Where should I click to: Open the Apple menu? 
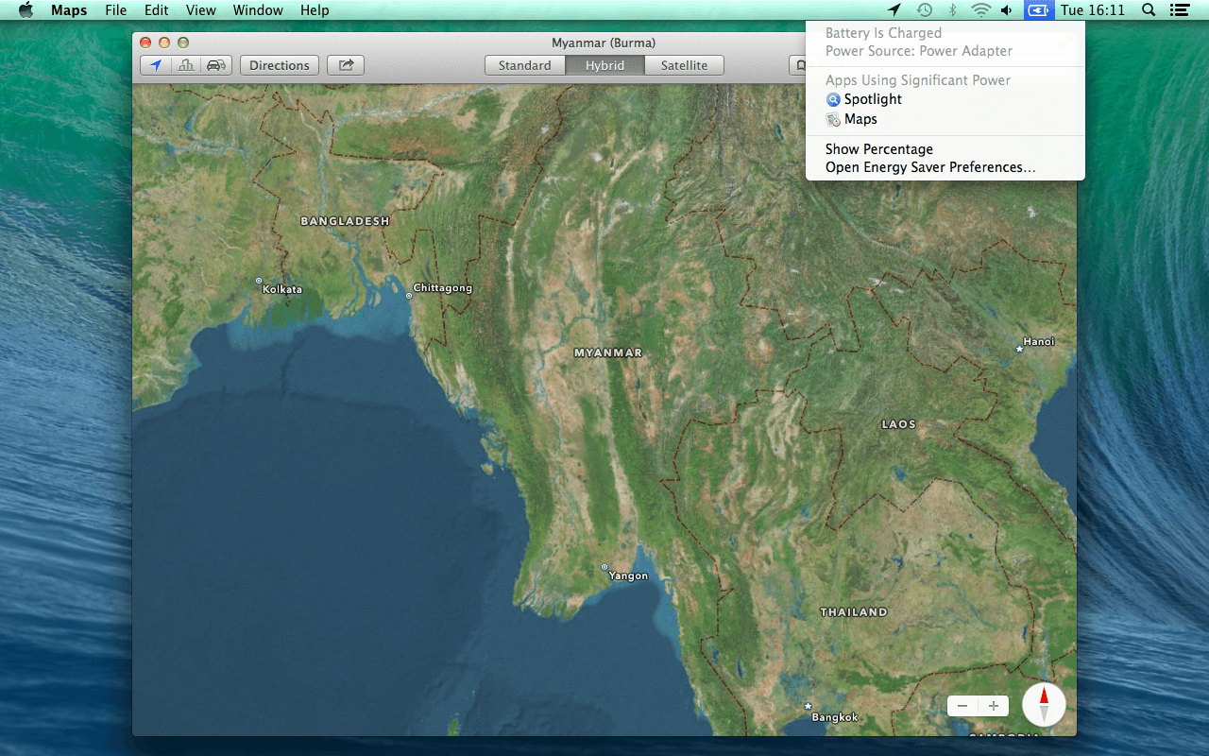(x=26, y=10)
